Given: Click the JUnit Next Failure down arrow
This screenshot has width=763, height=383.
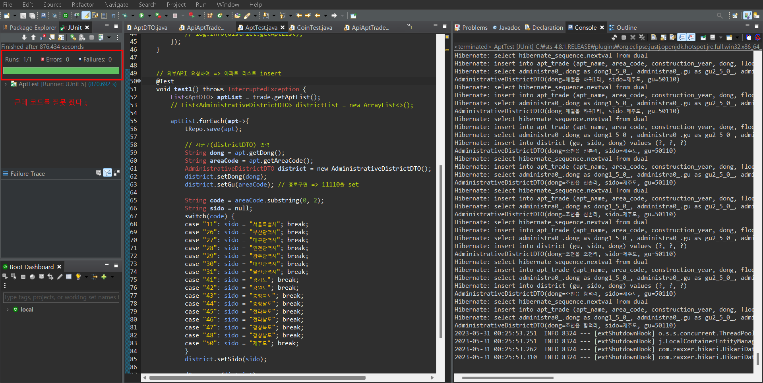Looking at the screenshot, I should 24,37.
